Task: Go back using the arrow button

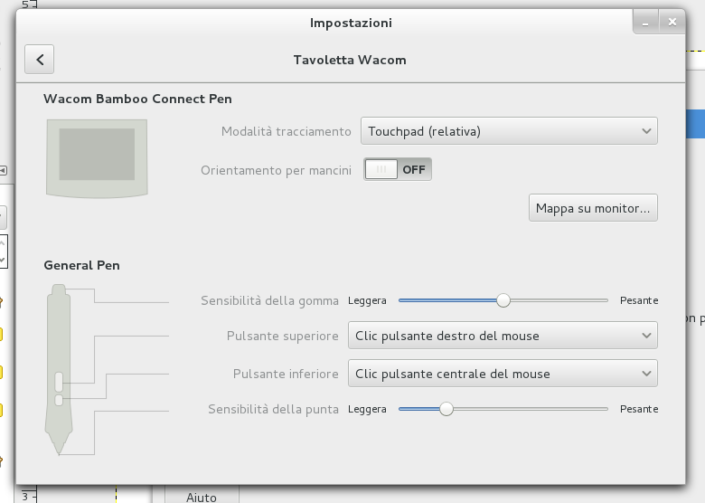Action: click(x=39, y=60)
